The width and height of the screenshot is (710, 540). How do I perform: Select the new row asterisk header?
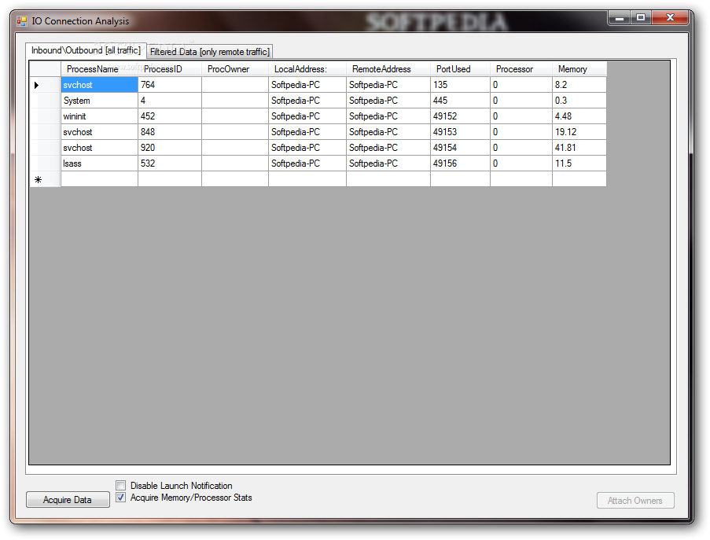pyautogui.click(x=45, y=179)
